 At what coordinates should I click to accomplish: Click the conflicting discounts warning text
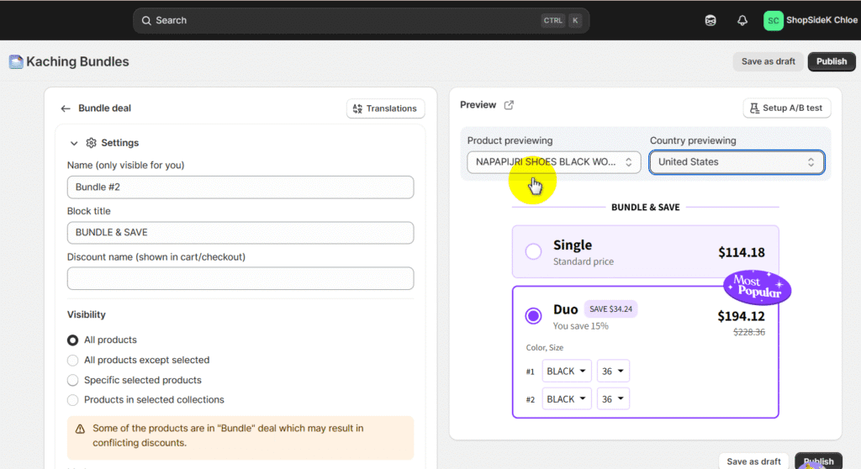228,435
